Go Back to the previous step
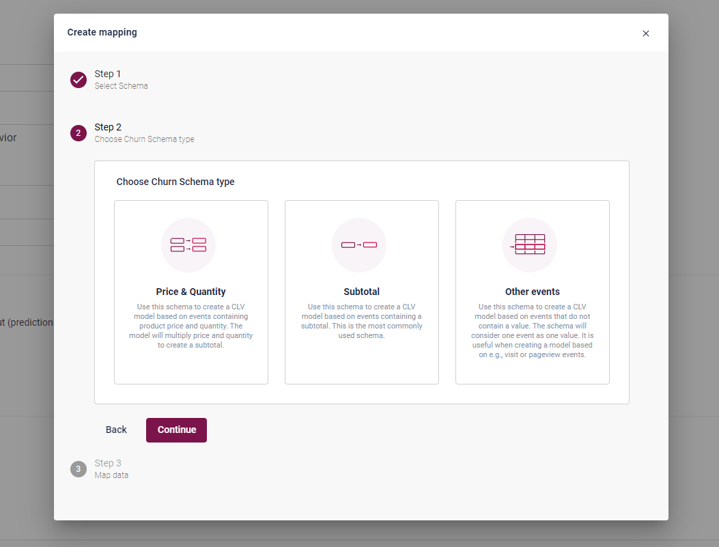The image size is (719, 547). coord(116,430)
